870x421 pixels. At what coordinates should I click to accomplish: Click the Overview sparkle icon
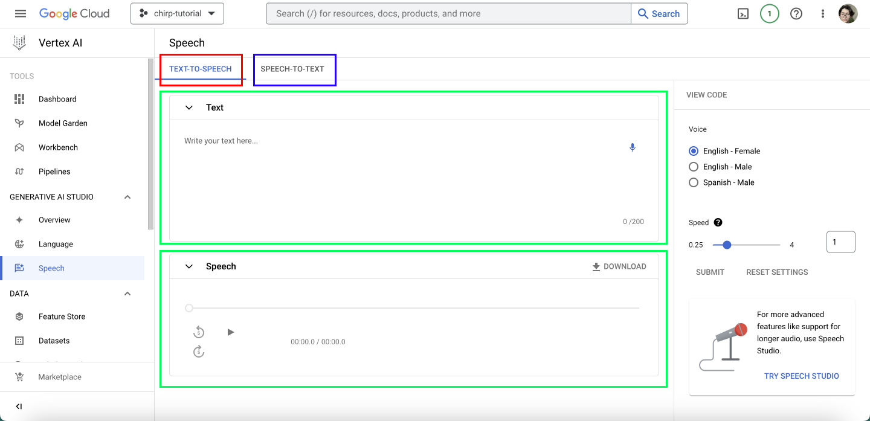pos(19,220)
